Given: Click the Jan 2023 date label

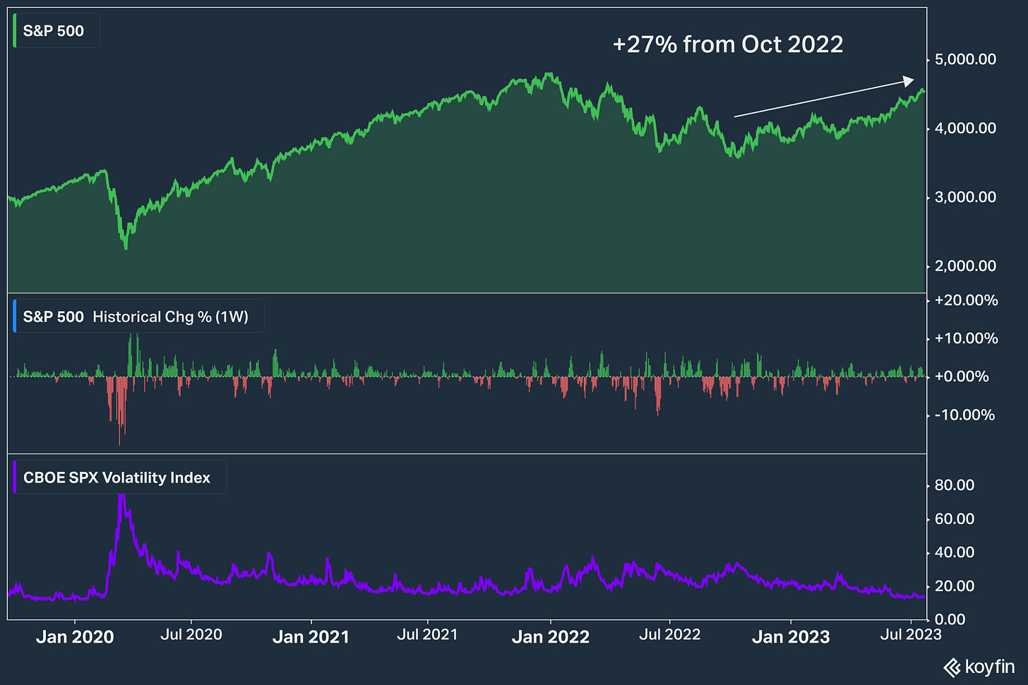Looking at the screenshot, I should click(791, 637).
